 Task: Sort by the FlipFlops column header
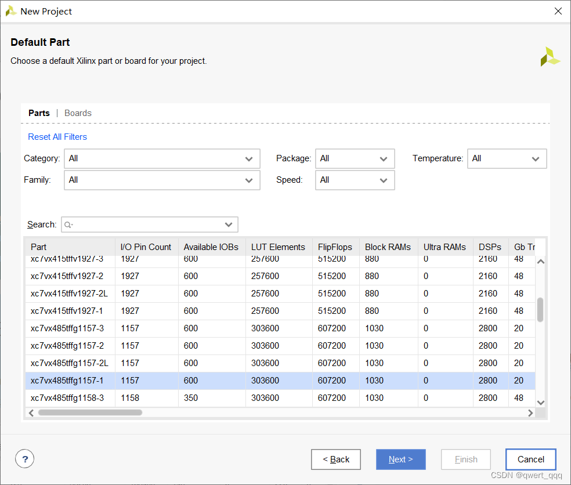coord(336,247)
